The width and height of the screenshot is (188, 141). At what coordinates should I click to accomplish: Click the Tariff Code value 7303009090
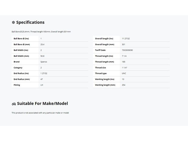[x=127, y=50]
